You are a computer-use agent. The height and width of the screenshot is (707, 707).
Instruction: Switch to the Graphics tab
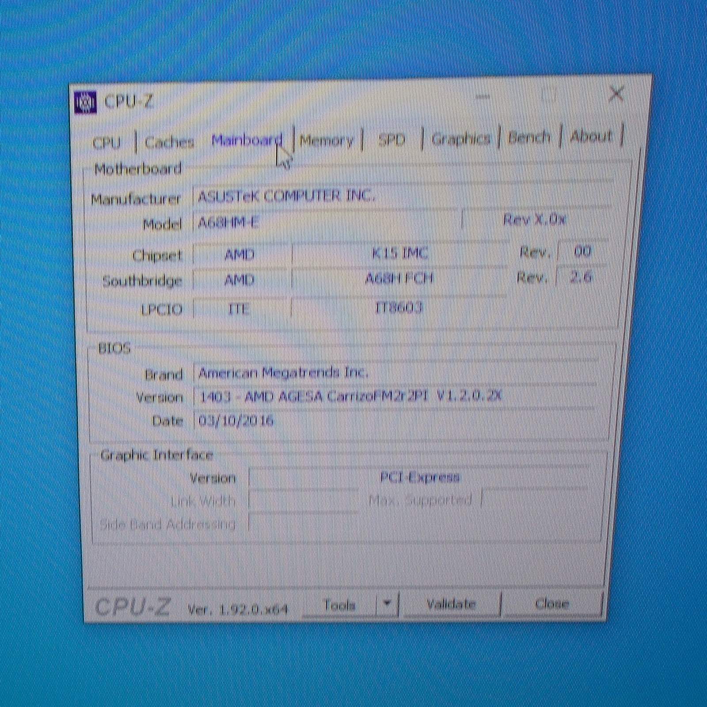[x=460, y=139]
